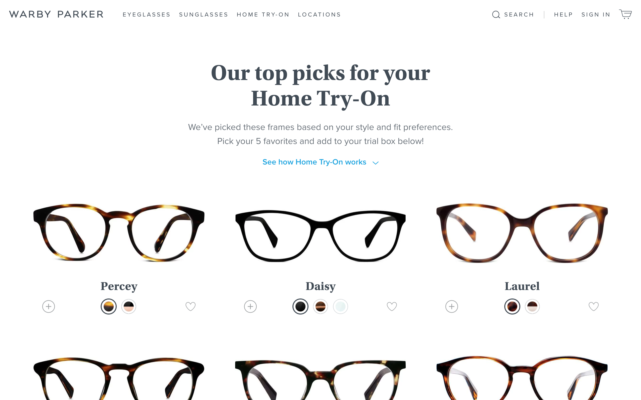Select Daisy black color option
641x400 pixels.
[300, 306]
